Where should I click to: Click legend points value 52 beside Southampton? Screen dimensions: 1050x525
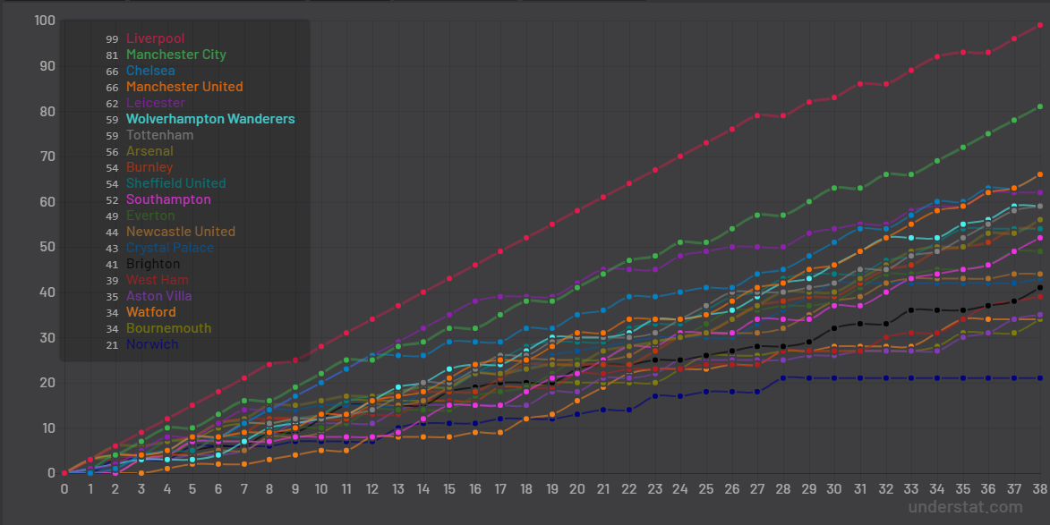click(112, 200)
